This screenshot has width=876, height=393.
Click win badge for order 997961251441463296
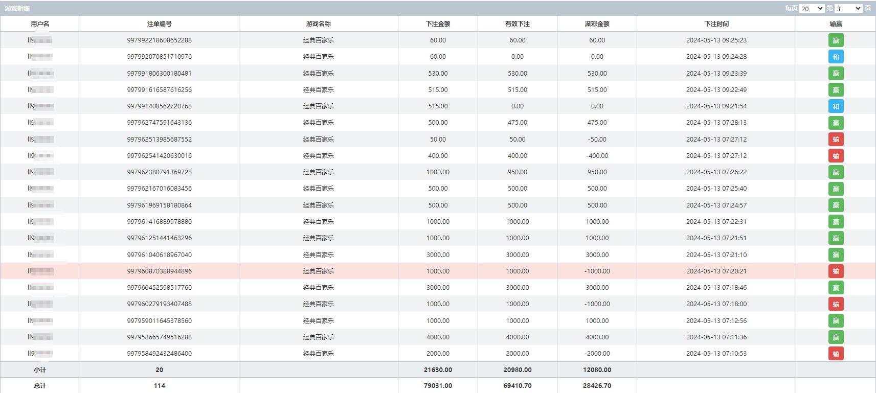836,238
